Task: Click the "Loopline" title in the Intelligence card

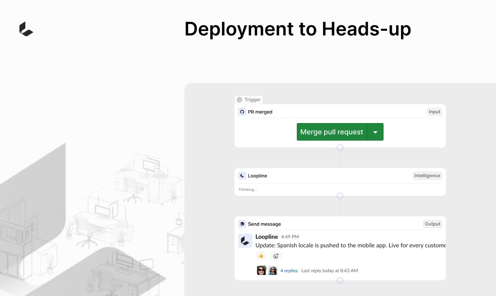Action: [257, 176]
